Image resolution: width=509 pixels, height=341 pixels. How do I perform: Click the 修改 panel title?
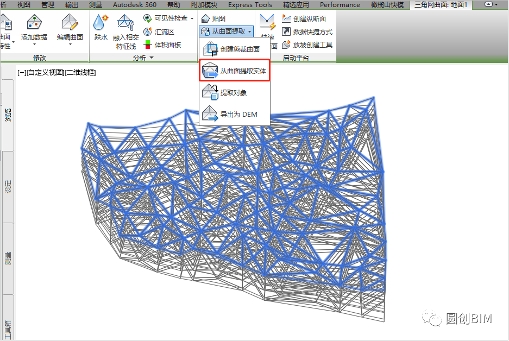click(x=40, y=58)
